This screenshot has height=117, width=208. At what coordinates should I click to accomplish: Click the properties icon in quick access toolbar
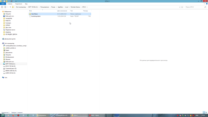point(4,1)
